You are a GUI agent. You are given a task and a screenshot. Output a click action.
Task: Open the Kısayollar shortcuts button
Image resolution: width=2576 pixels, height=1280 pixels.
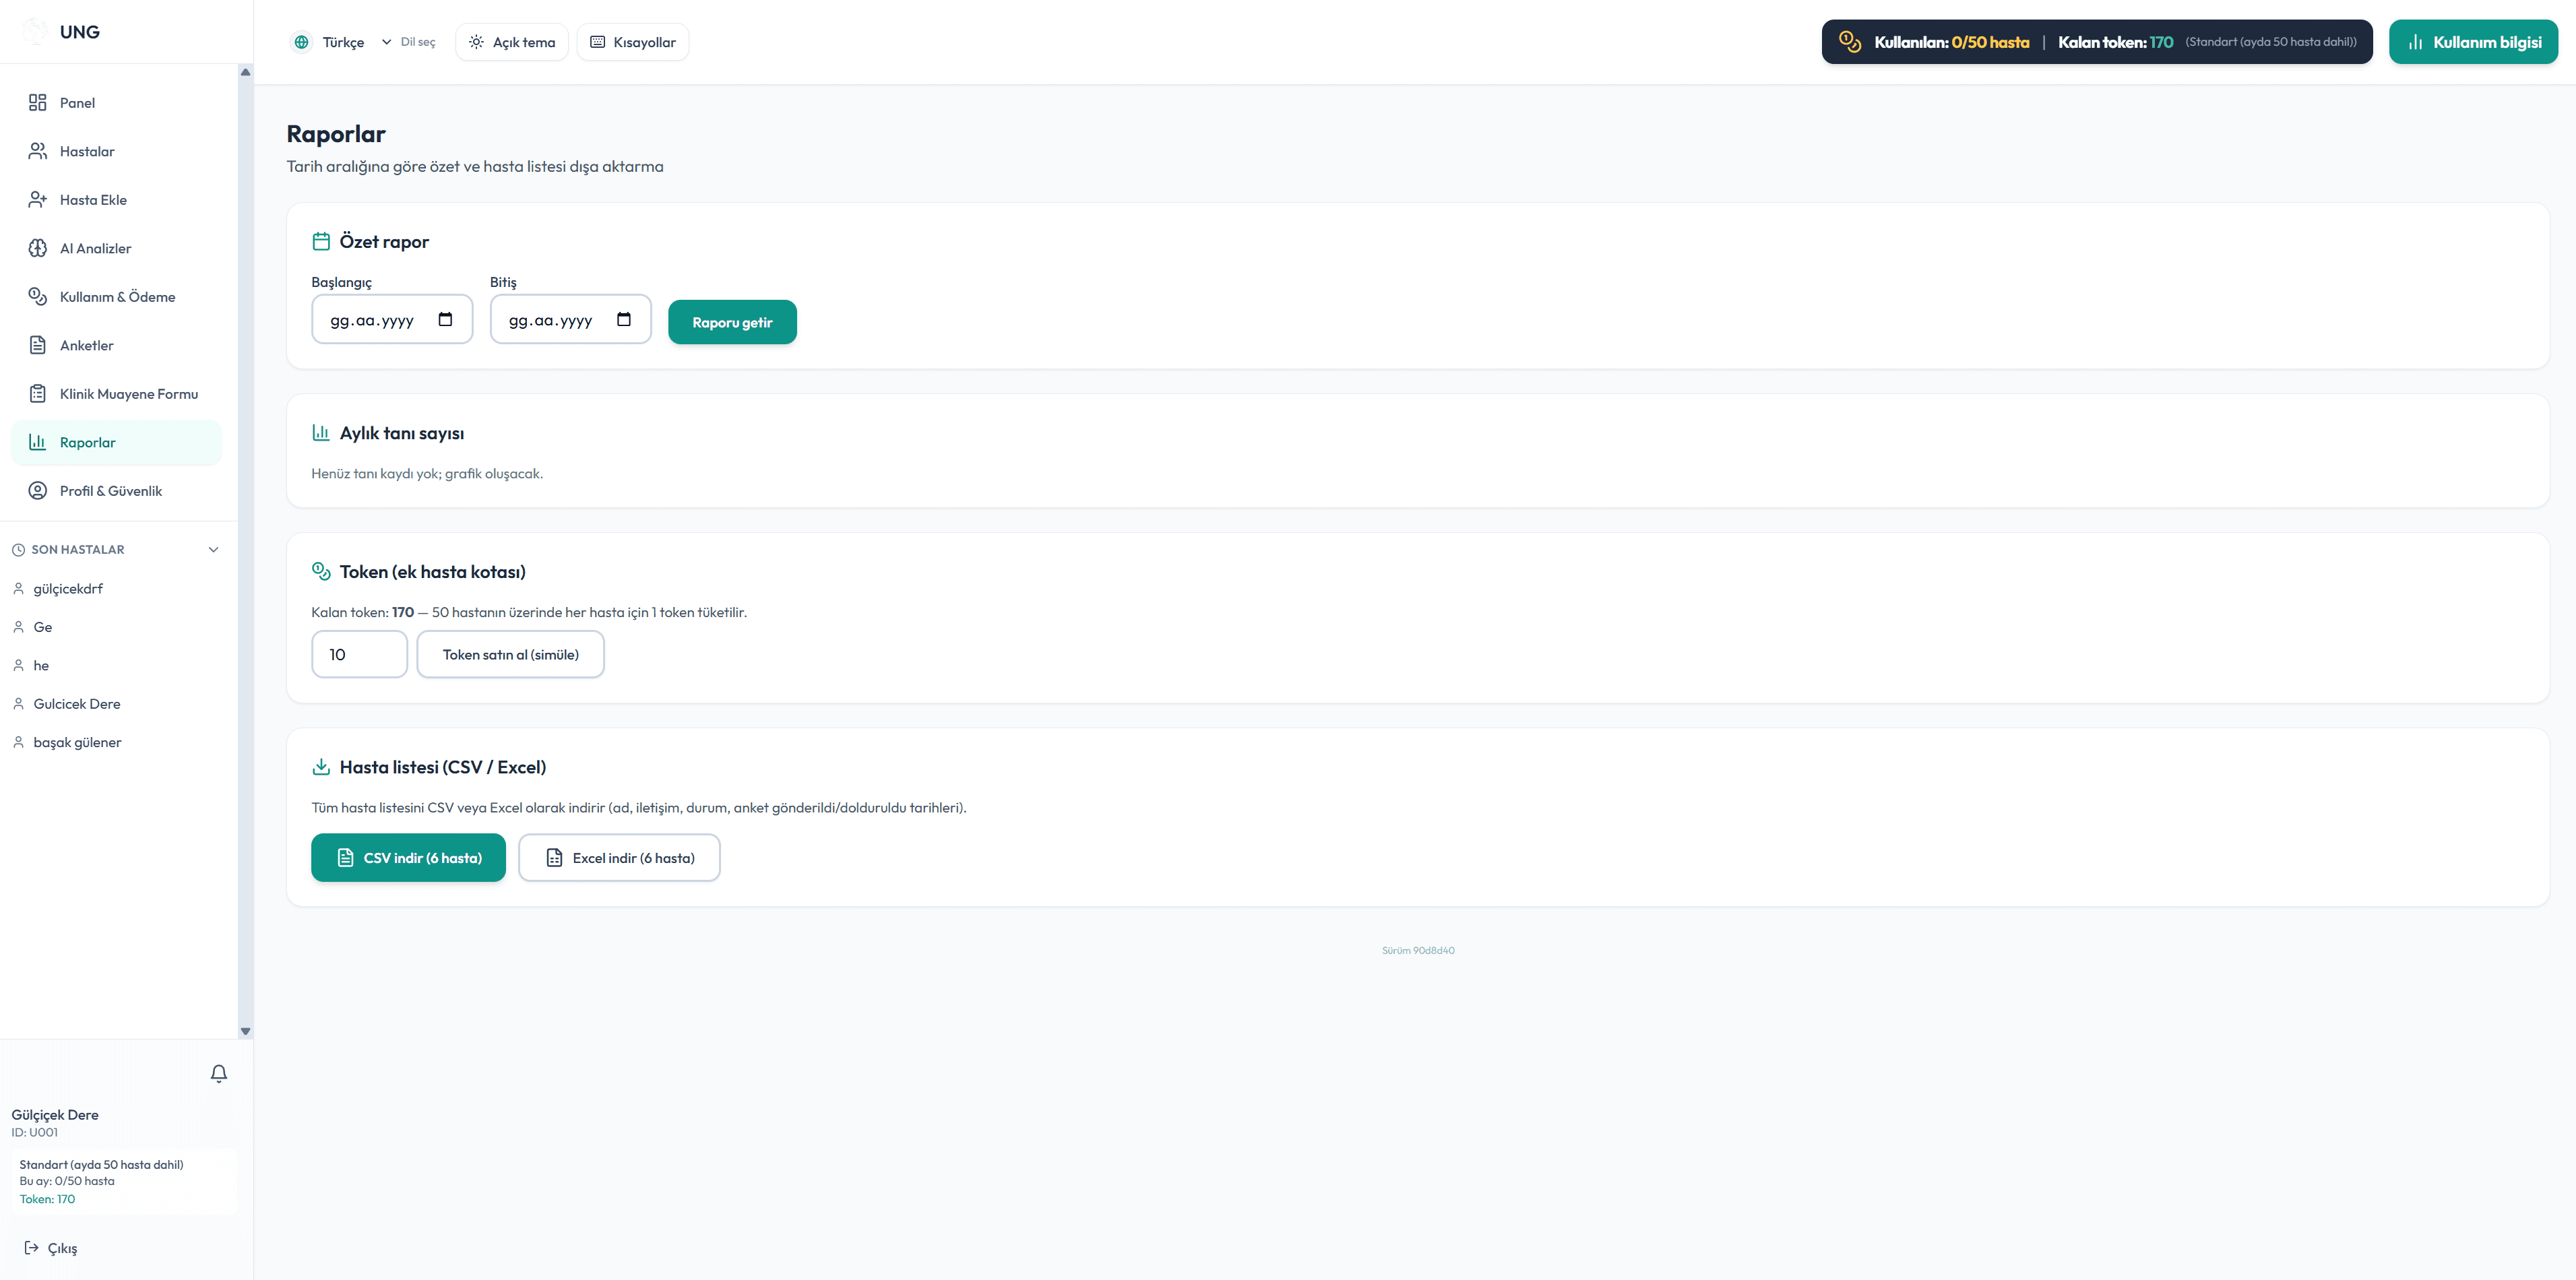point(632,42)
